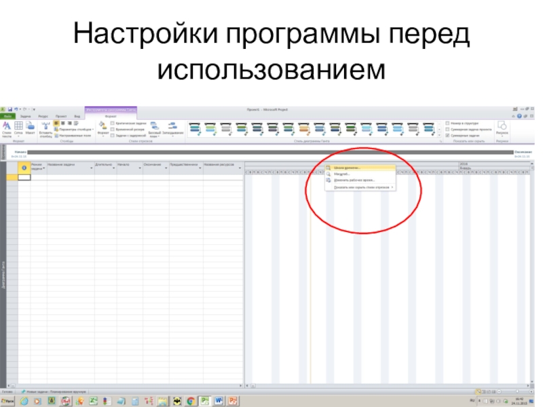The width and height of the screenshot is (543, 407).
Task: Open the Название задачи column filter arrow
Action: point(92,167)
